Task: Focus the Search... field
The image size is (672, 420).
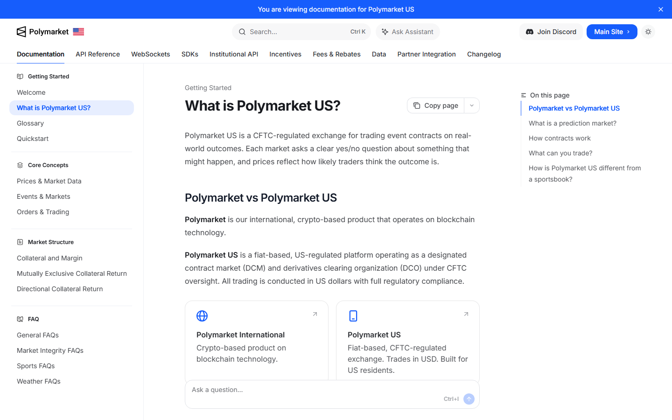Action: click(301, 32)
